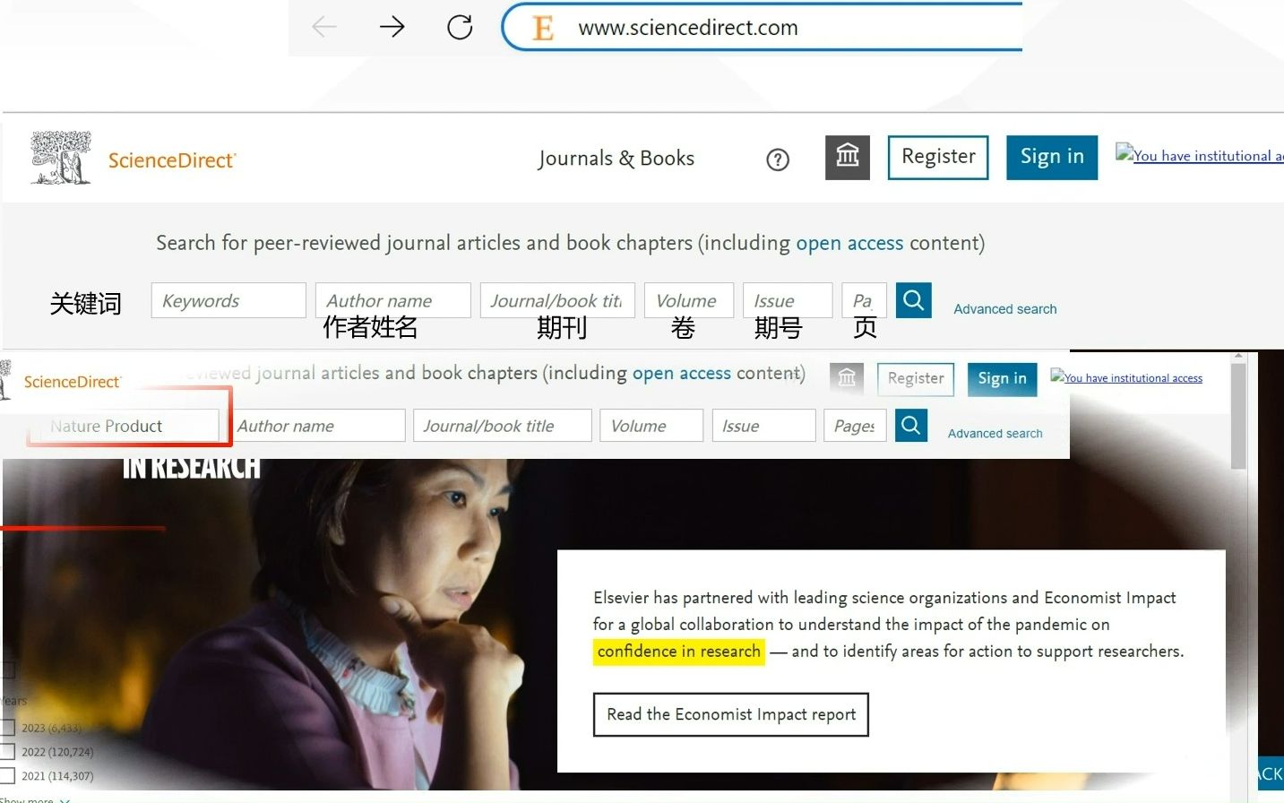The image size is (1284, 803).
Task: Focus lower Journal/book title field
Action: pos(502,426)
